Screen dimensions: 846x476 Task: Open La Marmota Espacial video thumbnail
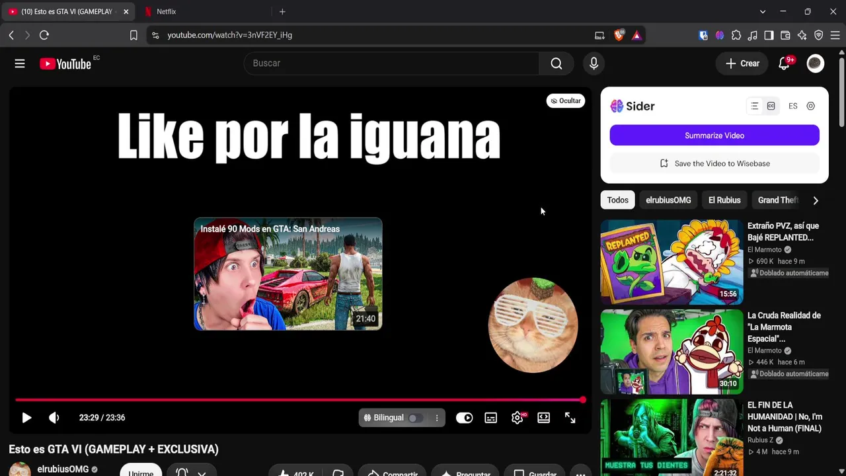[672, 352]
